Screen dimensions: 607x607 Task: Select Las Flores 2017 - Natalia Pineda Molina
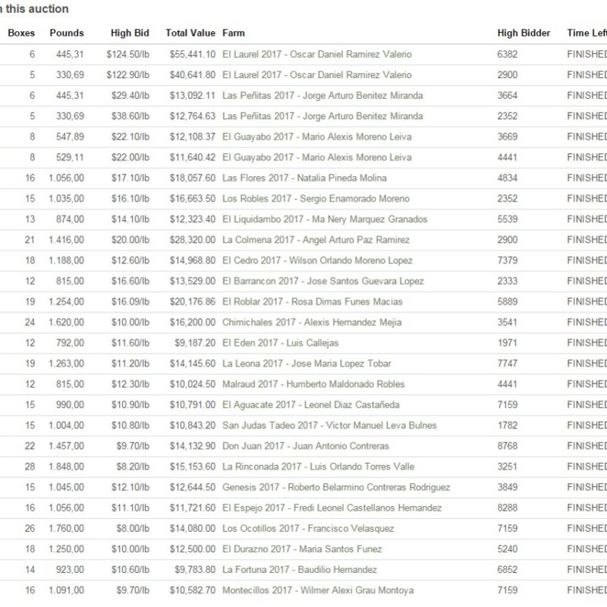point(304,178)
